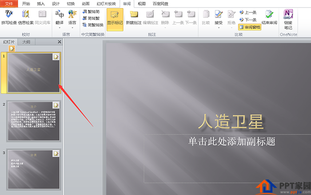Add a comment with 新建批注

coord(134,17)
